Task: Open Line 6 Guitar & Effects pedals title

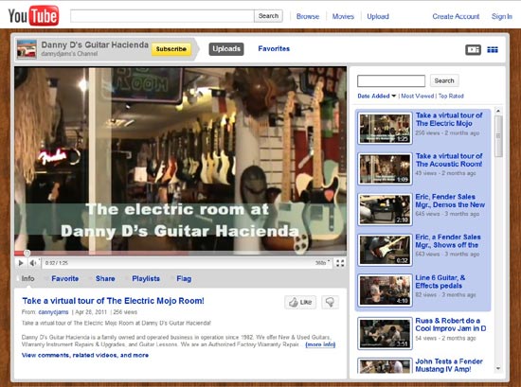Action: point(440,281)
